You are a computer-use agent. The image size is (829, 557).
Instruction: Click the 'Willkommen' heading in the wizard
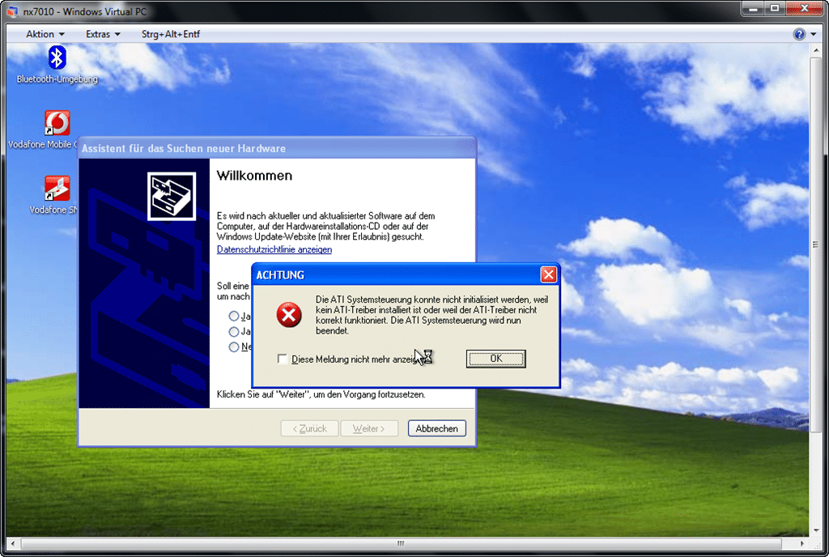point(254,176)
